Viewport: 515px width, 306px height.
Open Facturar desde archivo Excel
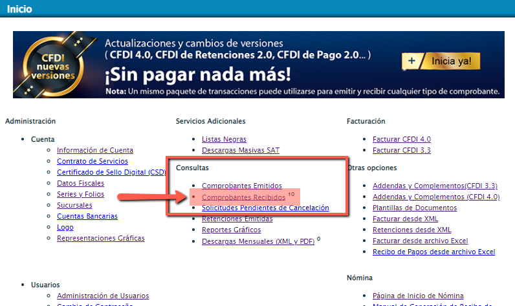[420, 241]
